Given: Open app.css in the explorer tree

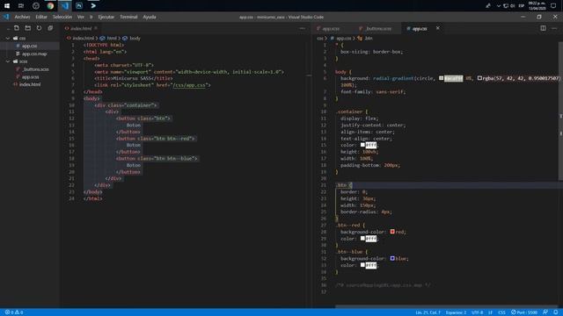Looking at the screenshot, I should click(29, 46).
